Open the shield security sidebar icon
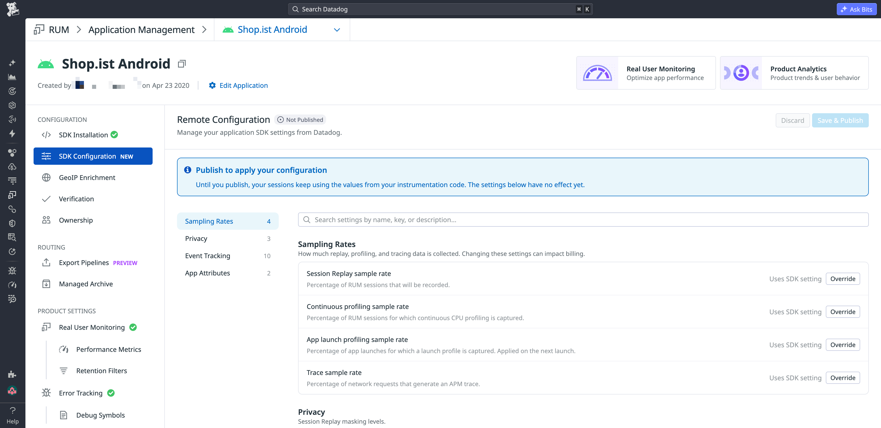 (x=12, y=223)
